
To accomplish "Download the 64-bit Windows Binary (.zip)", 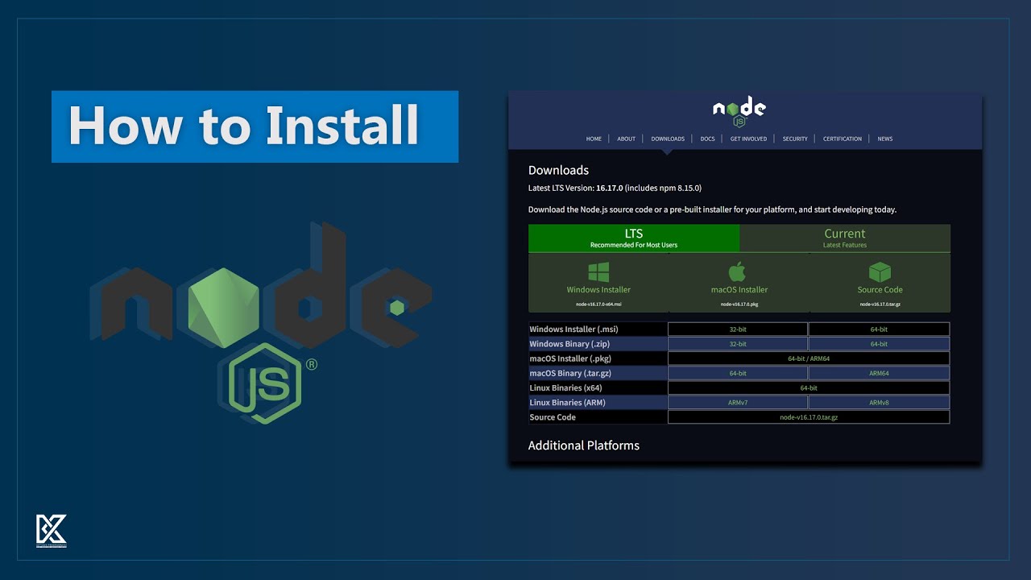I will tap(879, 344).
